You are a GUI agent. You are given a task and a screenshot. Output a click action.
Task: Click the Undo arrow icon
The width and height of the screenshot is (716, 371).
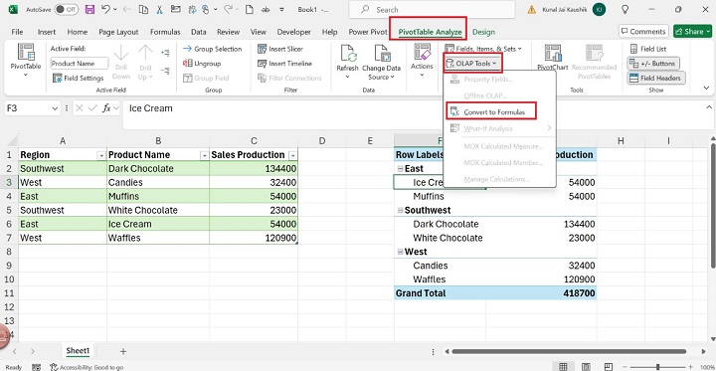(x=105, y=9)
